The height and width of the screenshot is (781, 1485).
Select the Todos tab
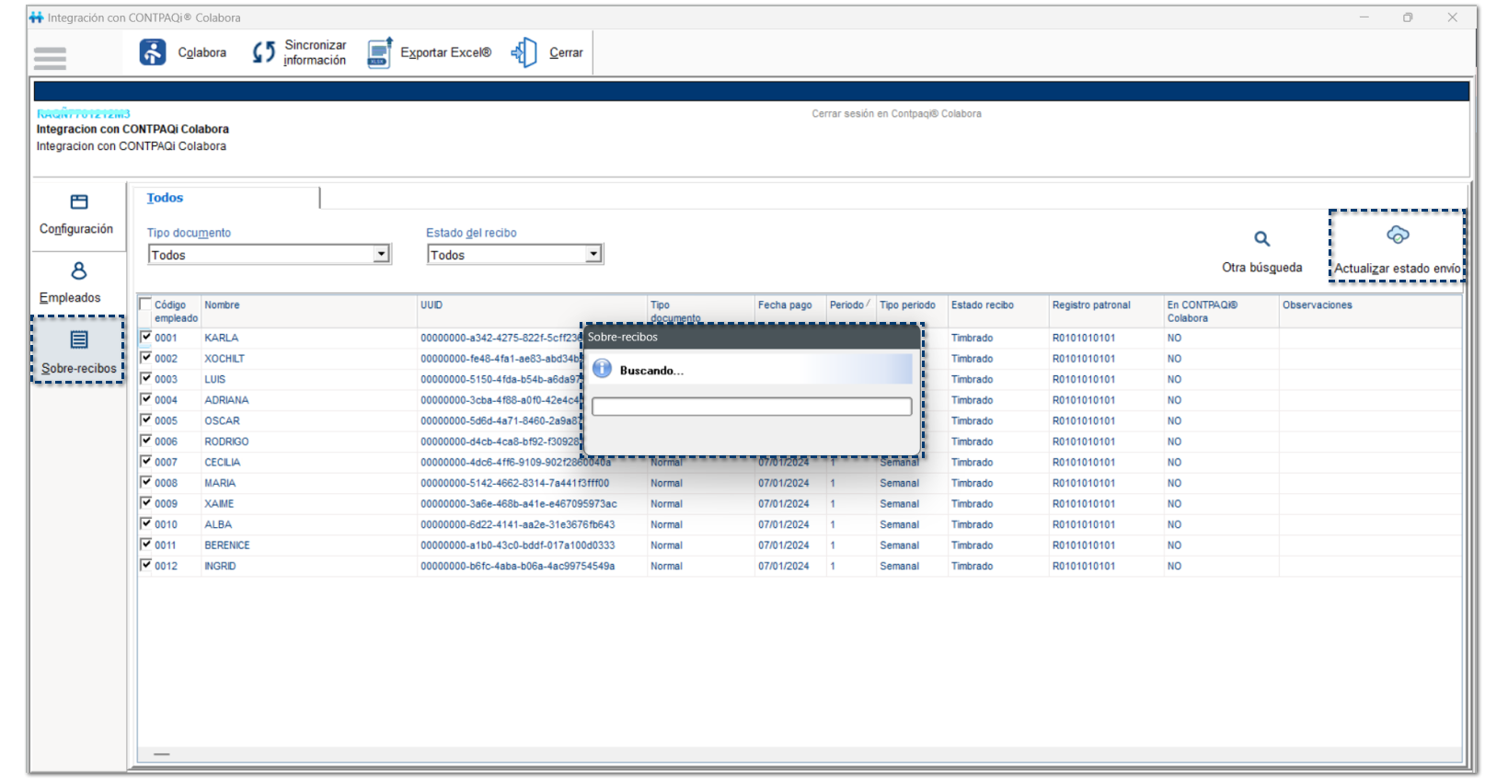165,198
